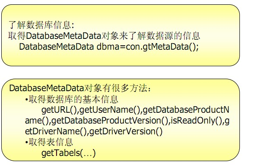Click the getUserName() method text

coord(111,110)
